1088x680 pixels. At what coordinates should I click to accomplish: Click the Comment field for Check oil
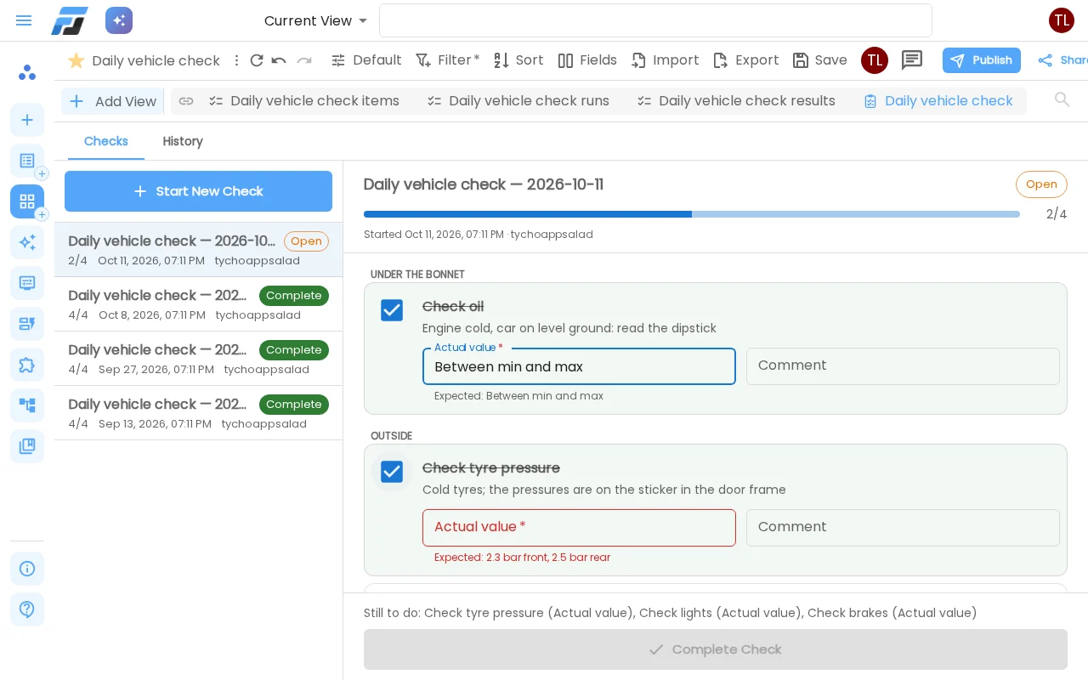tap(903, 366)
